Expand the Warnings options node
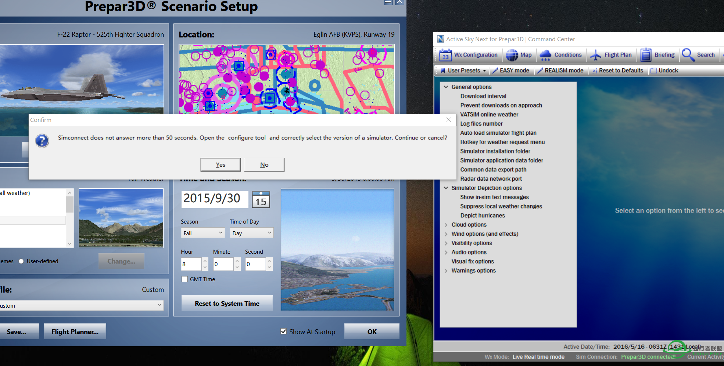724x366 pixels. (446, 271)
